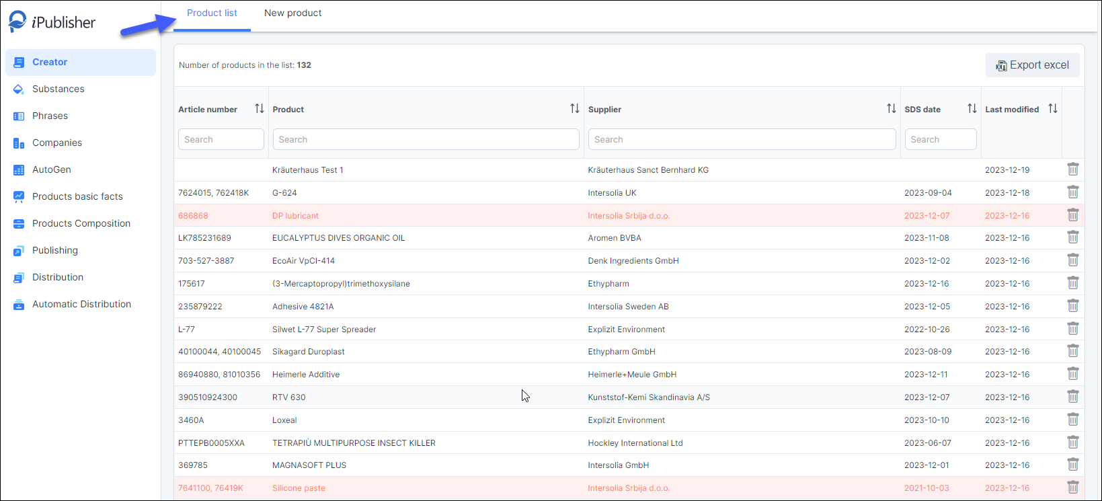The width and height of the screenshot is (1102, 501).
Task: Focus the Article number search field
Action: [221, 139]
